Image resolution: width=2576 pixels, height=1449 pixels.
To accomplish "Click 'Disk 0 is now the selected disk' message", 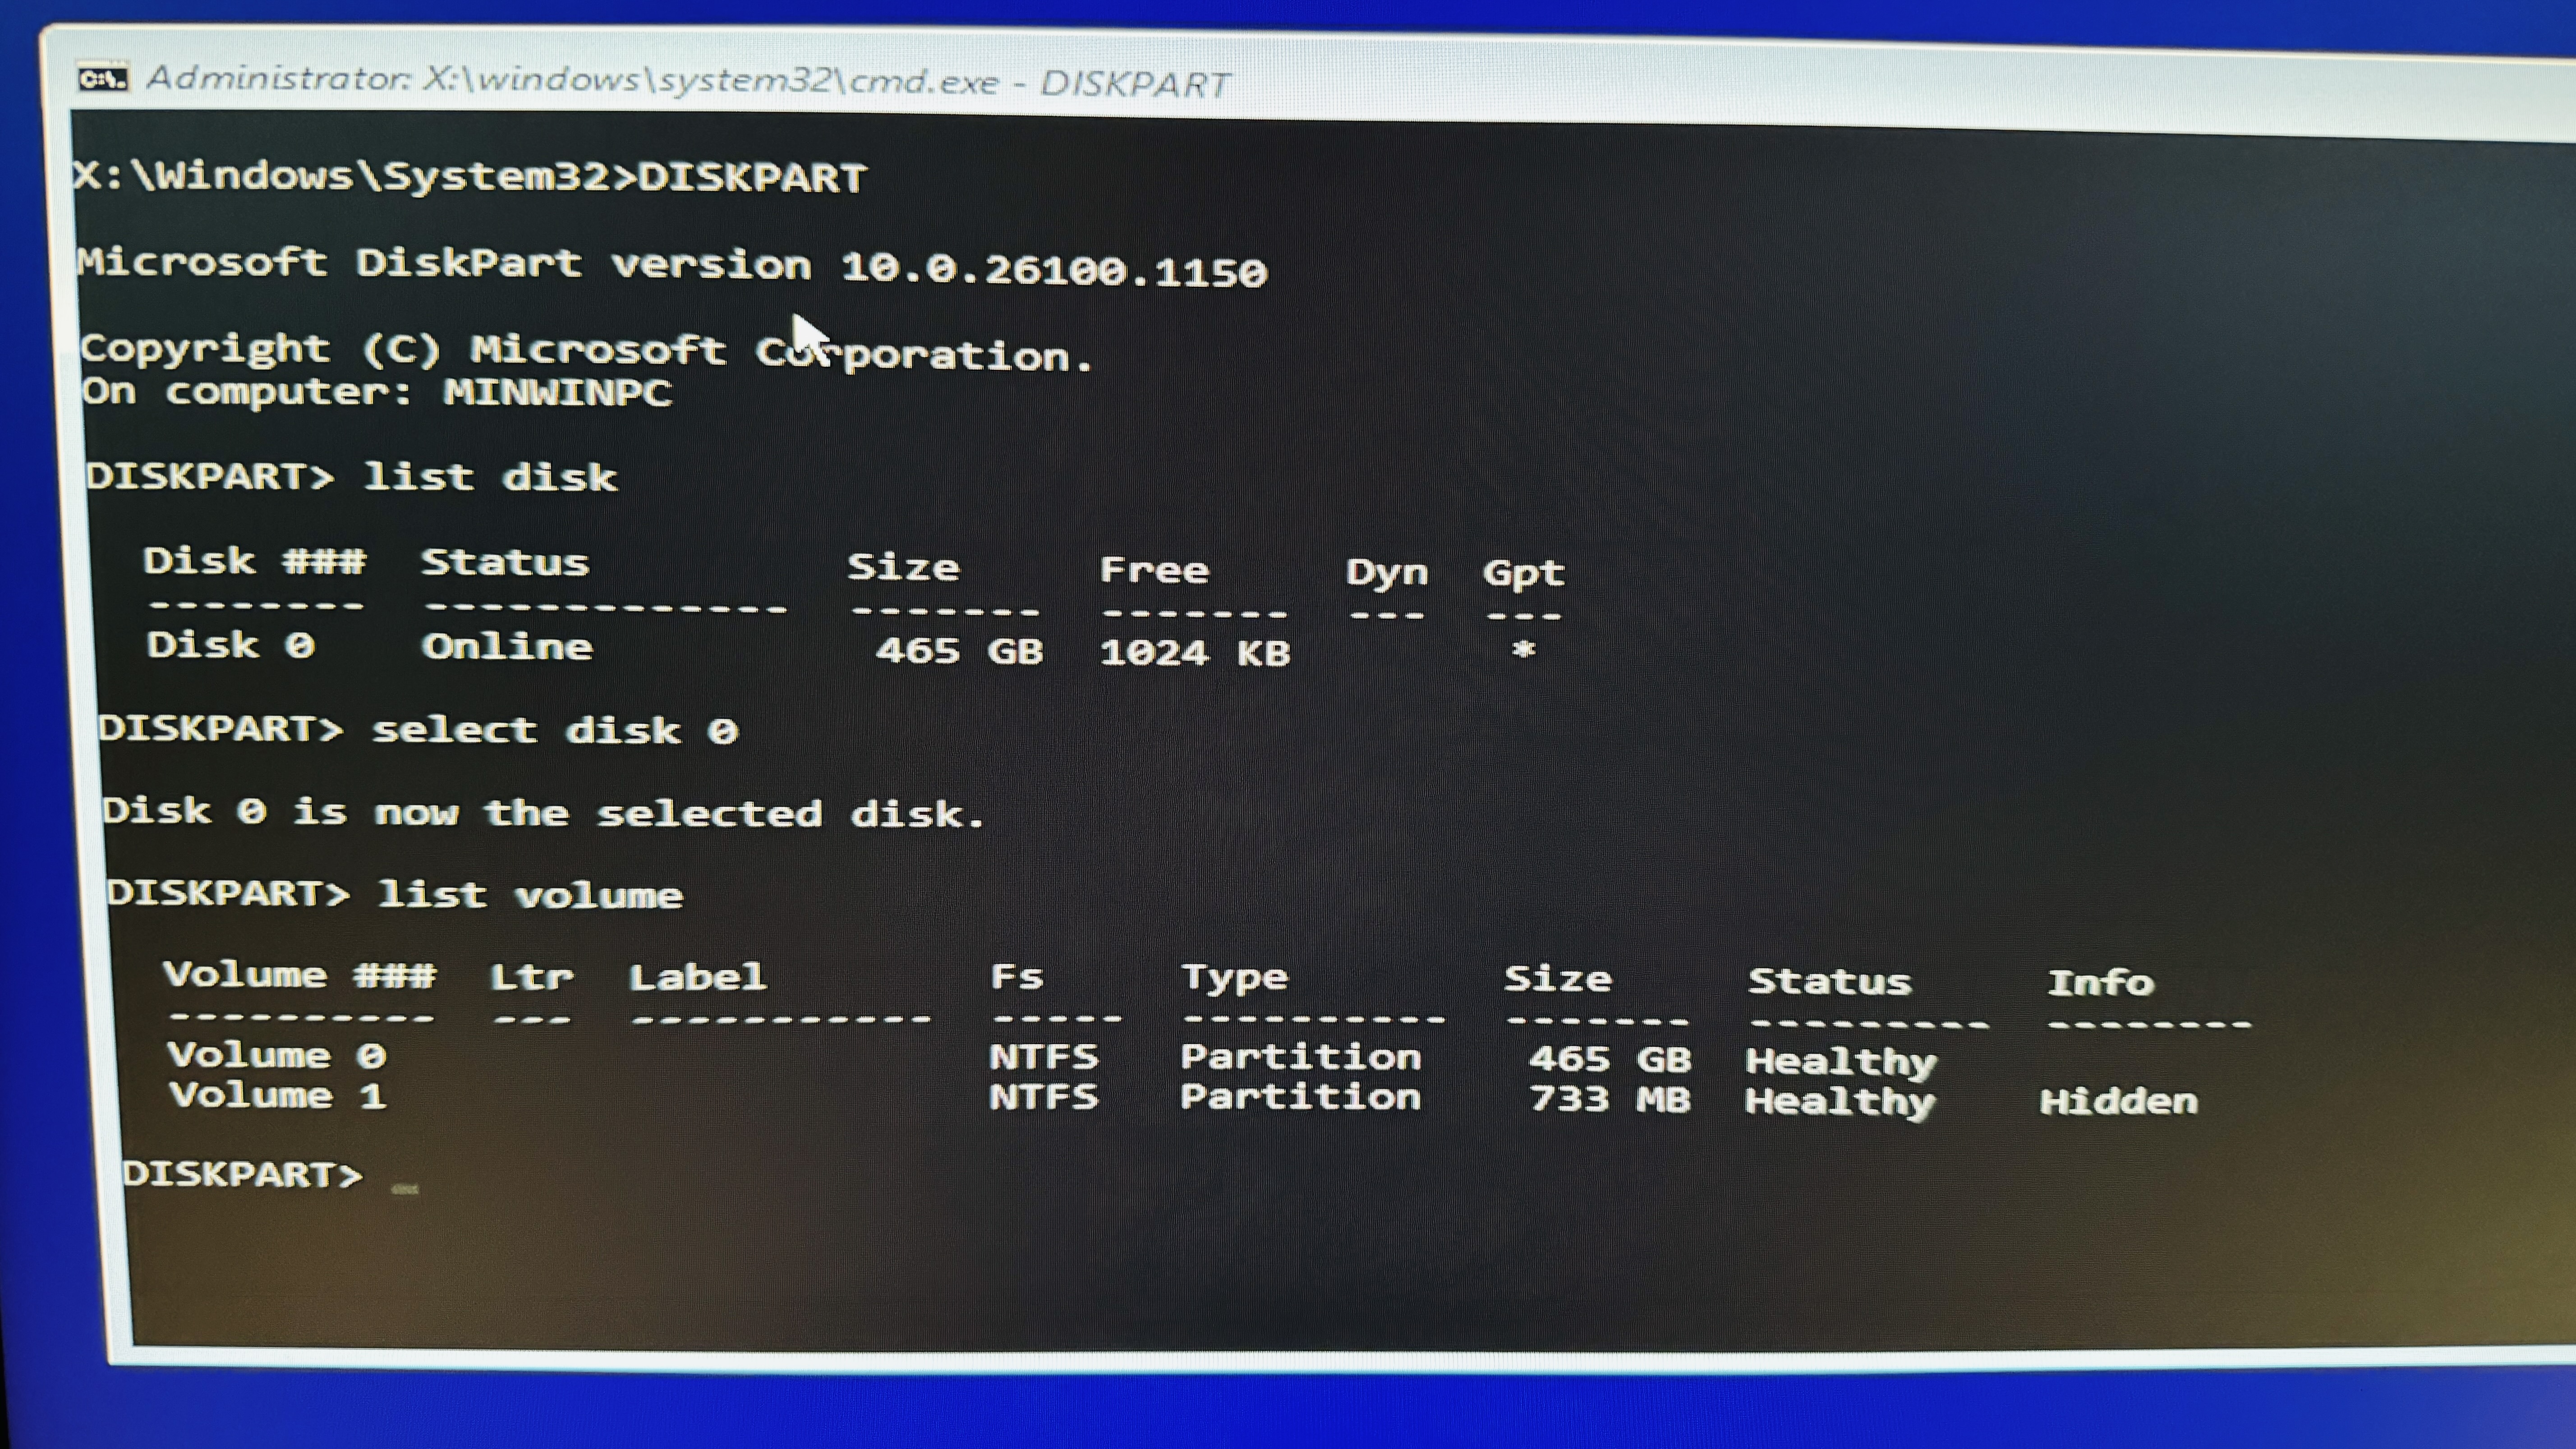I will (543, 813).
